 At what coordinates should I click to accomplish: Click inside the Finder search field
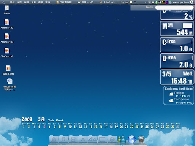(x=174, y=8)
